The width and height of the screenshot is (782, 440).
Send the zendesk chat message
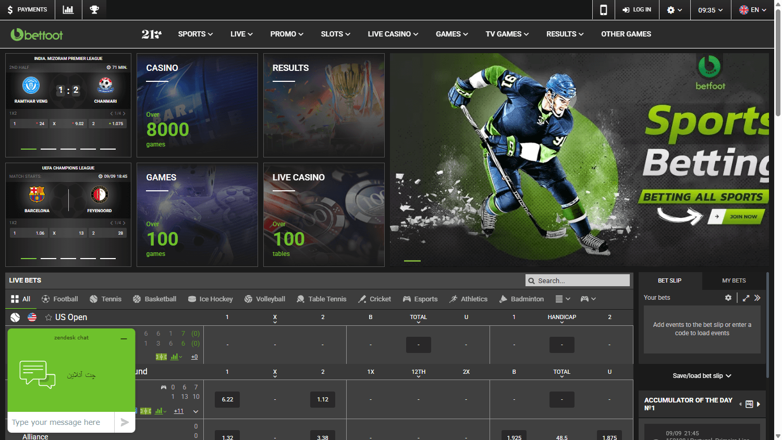(x=125, y=422)
